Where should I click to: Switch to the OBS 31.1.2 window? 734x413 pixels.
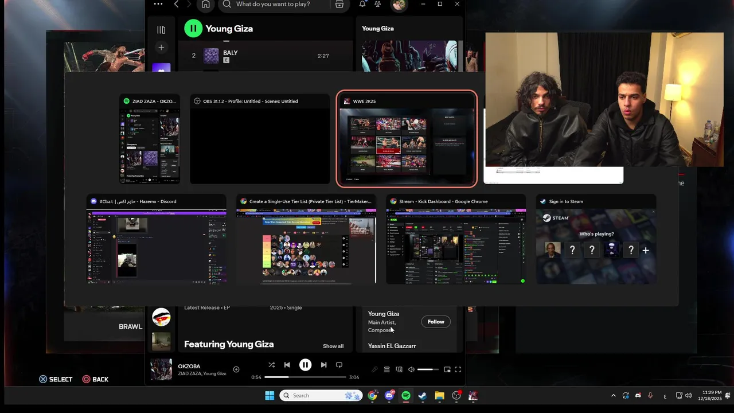click(x=260, y=139)
